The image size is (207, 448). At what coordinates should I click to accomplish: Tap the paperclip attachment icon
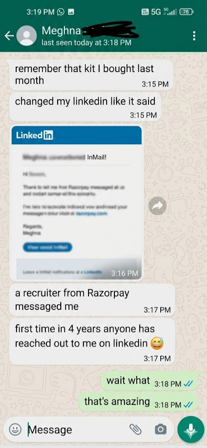(x=135, y=429)
